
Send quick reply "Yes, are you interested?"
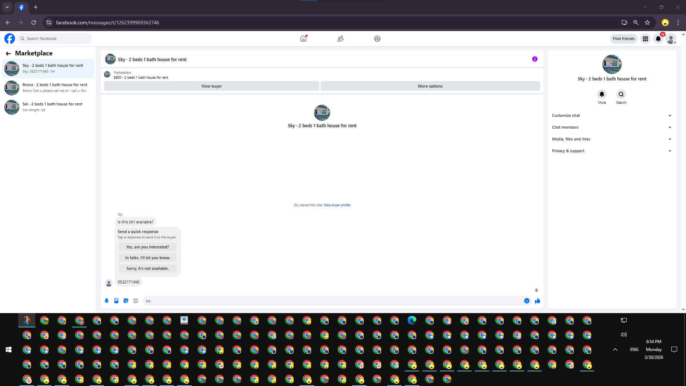148,247
